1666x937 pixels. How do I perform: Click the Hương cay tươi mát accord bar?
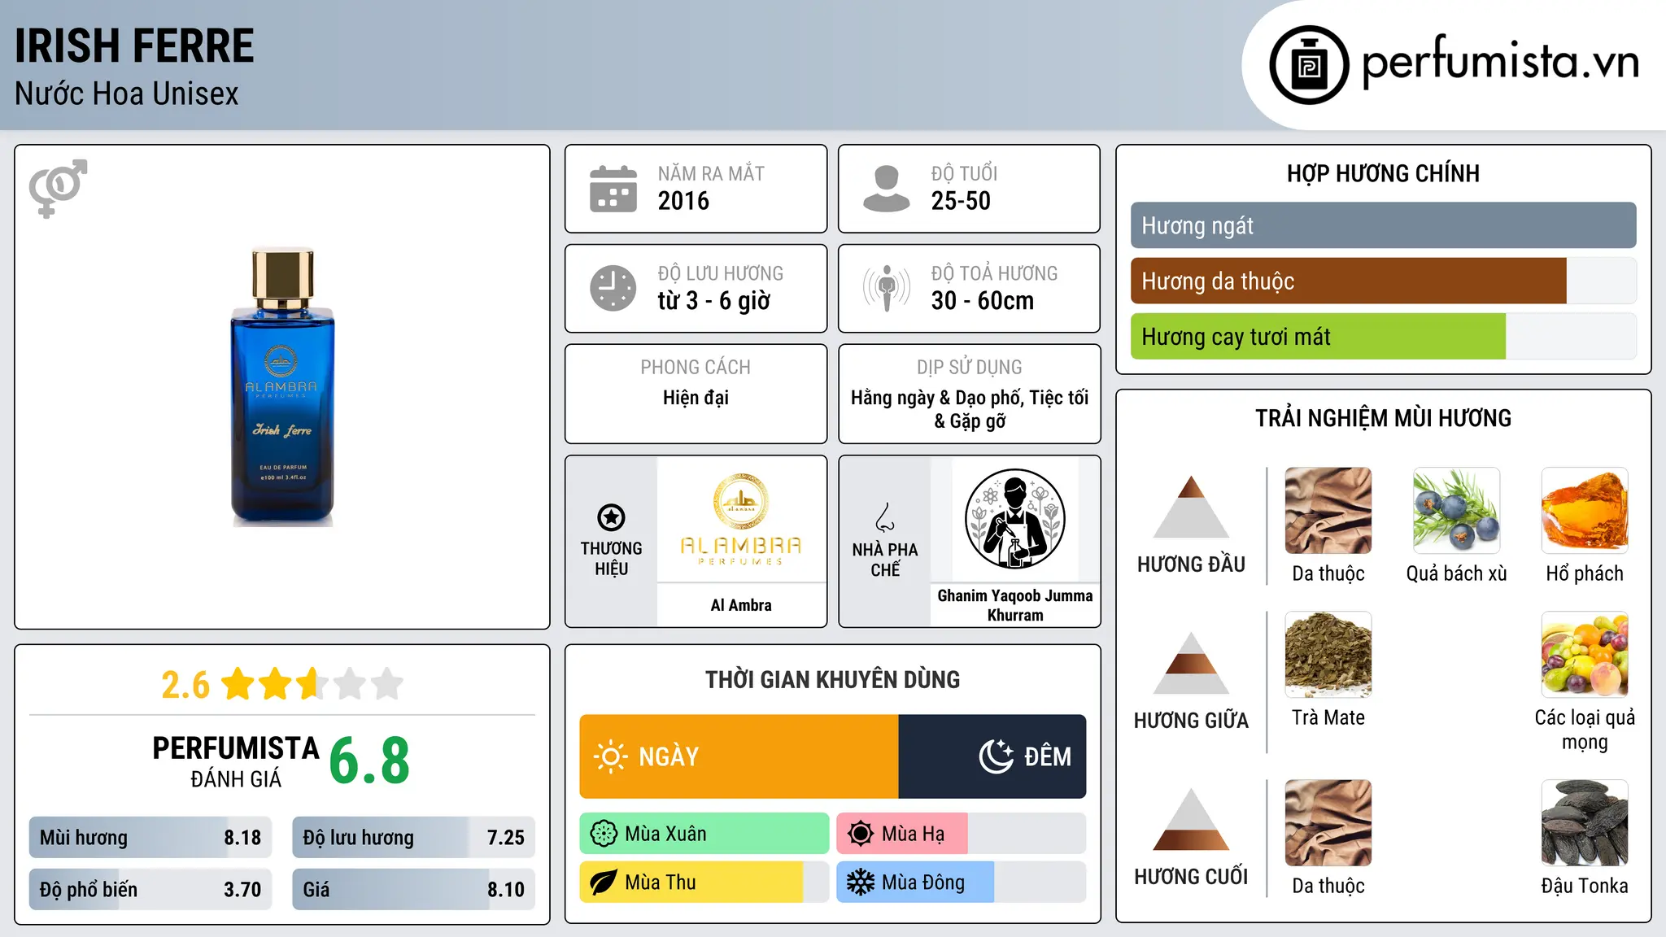(1383, 337)
